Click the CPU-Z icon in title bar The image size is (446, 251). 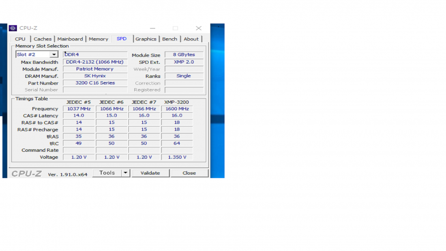13,28
